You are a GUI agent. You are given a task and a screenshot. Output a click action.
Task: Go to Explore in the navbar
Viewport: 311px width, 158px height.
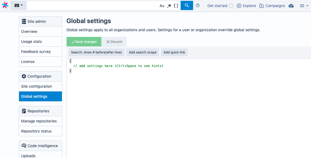tap(246, 6)
